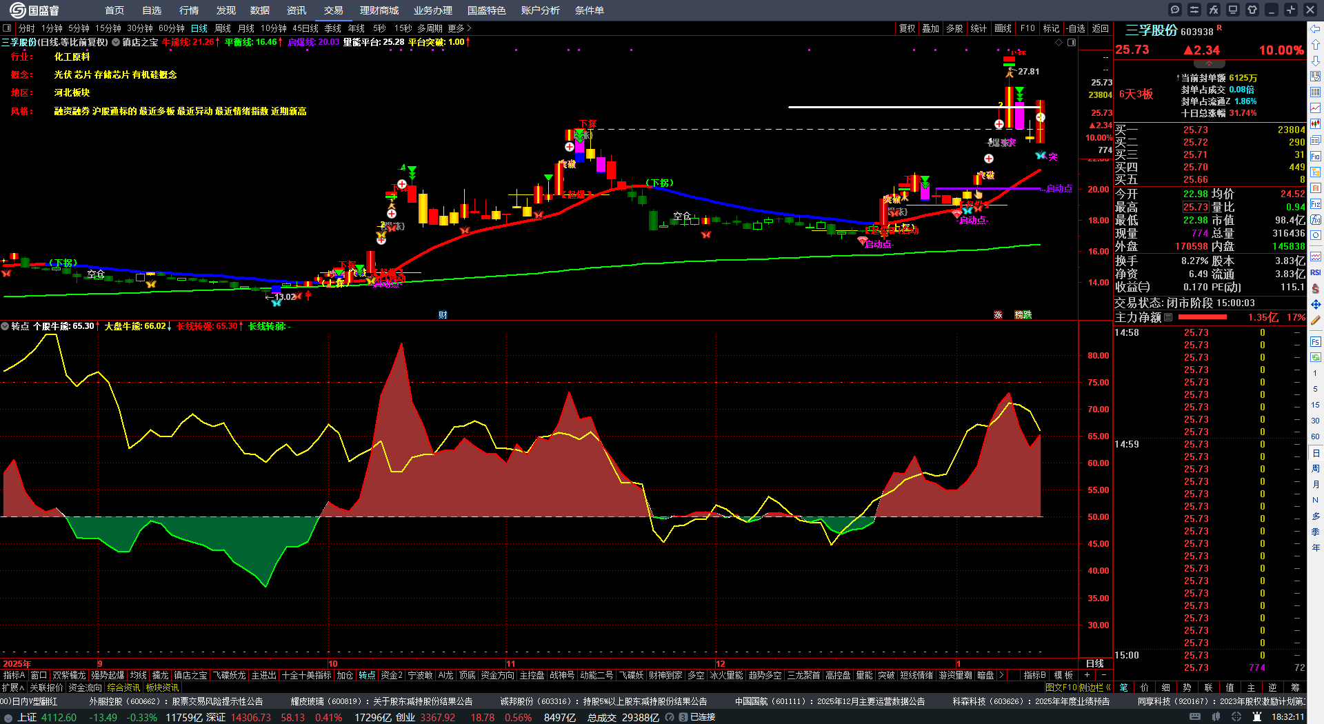Open the 指标B indicator group dropdown
Image resolution: width=1324 pixels, height=724 pixels.
click(1034, 675)
